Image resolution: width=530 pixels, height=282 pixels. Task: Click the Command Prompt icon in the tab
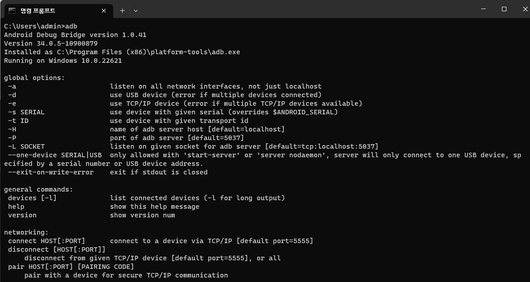click(x=12, y=10)
